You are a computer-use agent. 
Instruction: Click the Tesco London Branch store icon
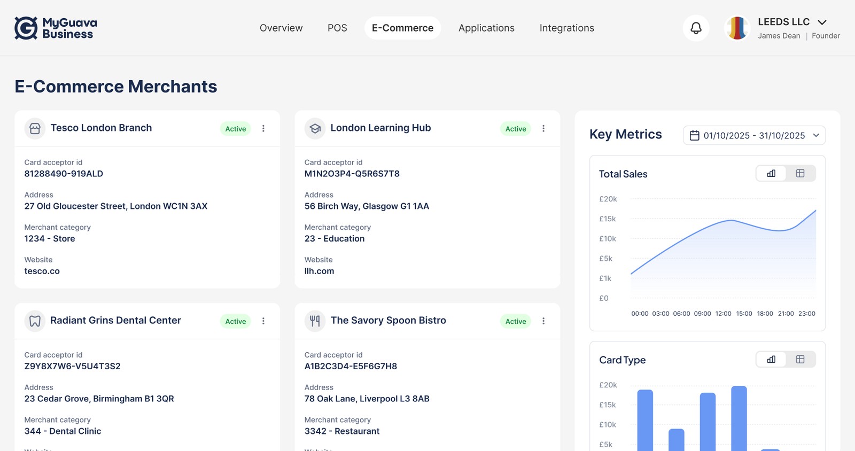pyautogui.click(x=35, y=128)
